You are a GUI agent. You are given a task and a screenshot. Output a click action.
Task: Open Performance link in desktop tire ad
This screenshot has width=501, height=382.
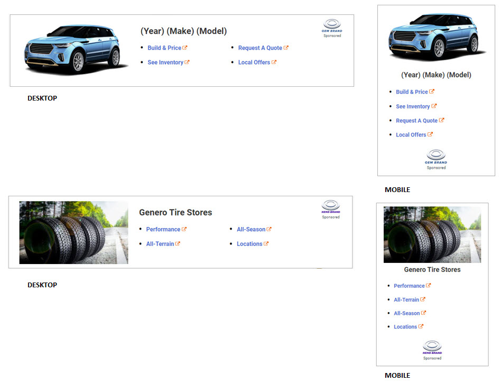tap(163, 230)
